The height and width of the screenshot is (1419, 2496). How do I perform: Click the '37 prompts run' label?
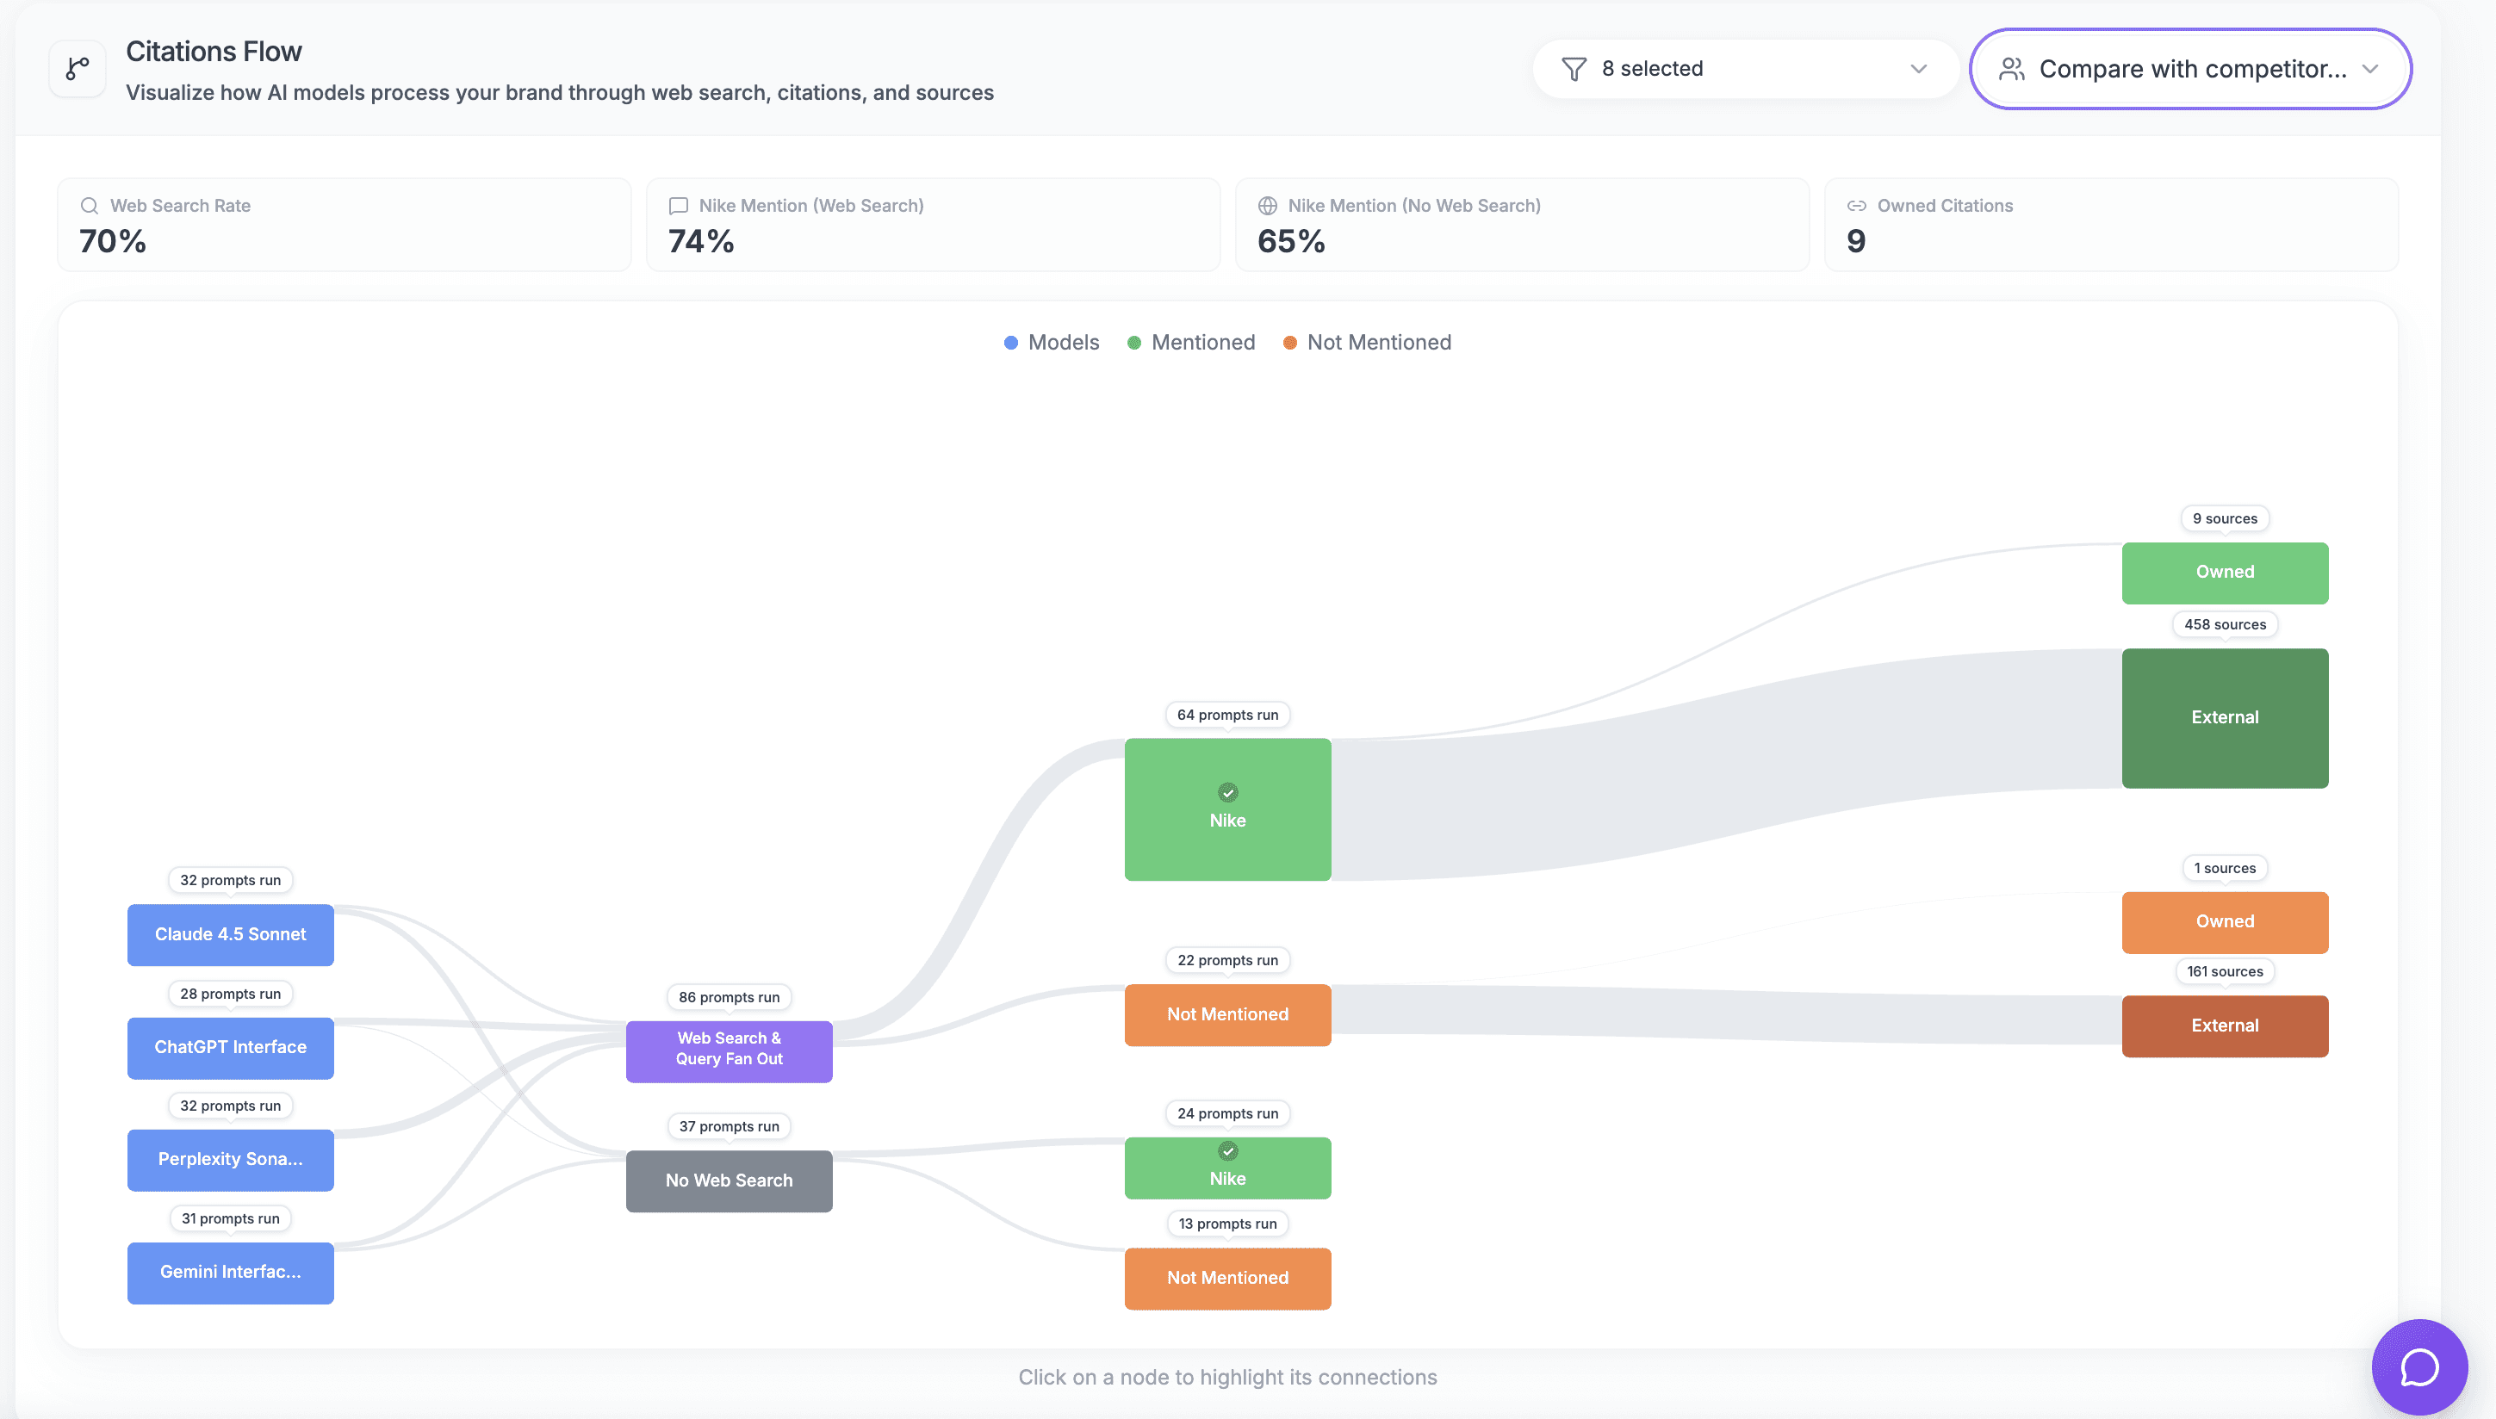(x=729, y=1126)
